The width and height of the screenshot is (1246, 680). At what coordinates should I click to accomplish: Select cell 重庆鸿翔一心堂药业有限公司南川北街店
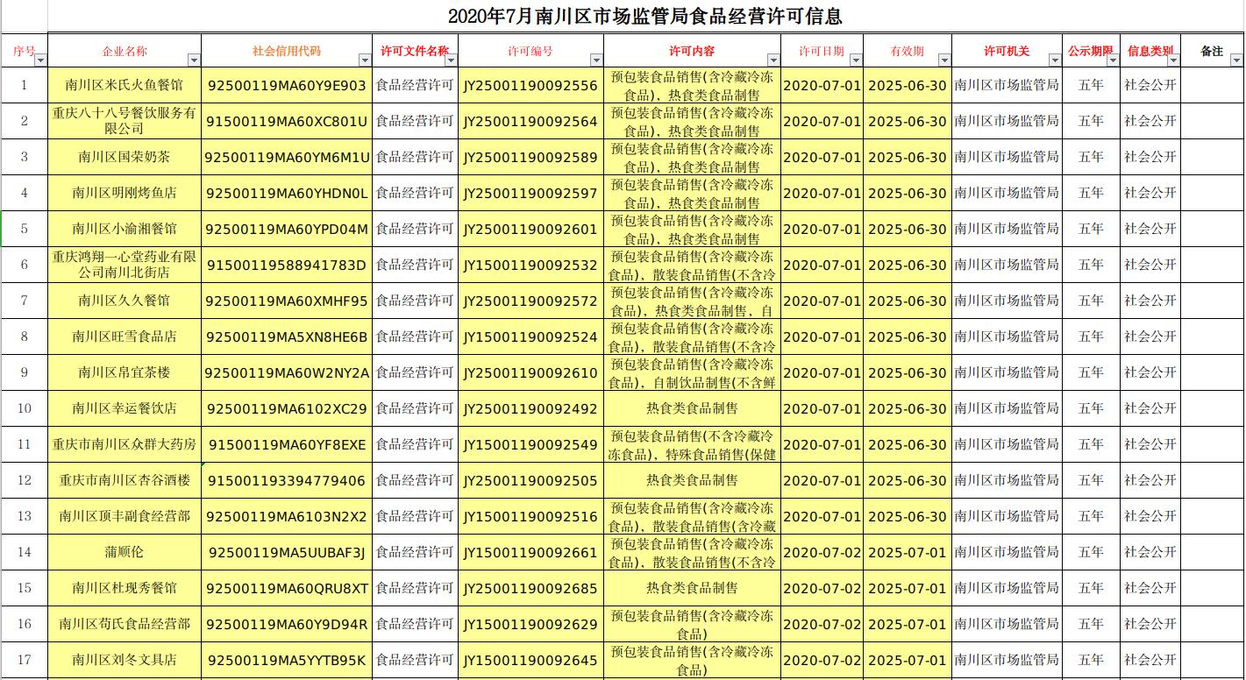pos(125,265)
